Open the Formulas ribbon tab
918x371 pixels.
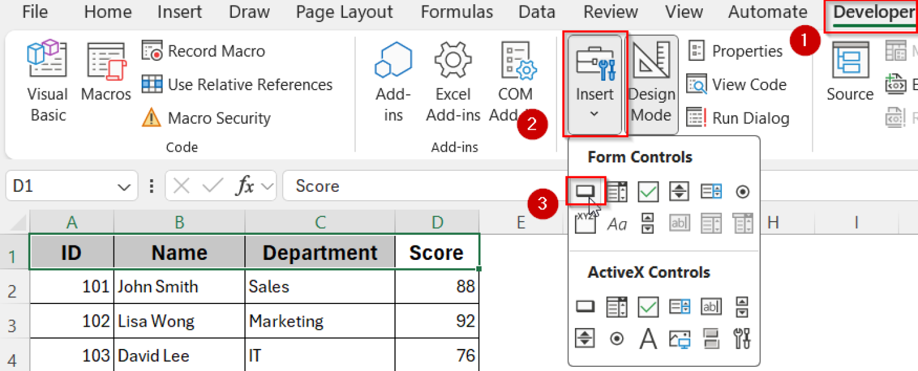point(457,11)
